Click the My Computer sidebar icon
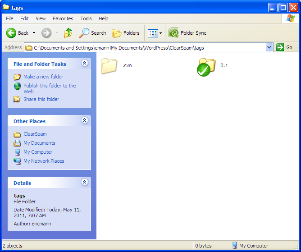This screenshot has width=301, height=252. pyautogui.click(x=17, y=152)
